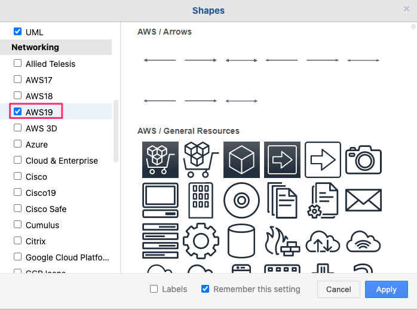The image size is (417, 310).
Task: Select the white square right-arrow icon
Action: click(323, 160)
